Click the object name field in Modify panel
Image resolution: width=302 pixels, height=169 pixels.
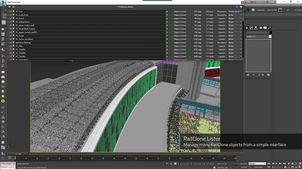(257, 32)
